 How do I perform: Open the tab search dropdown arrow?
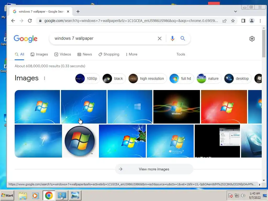click(235, 12)
